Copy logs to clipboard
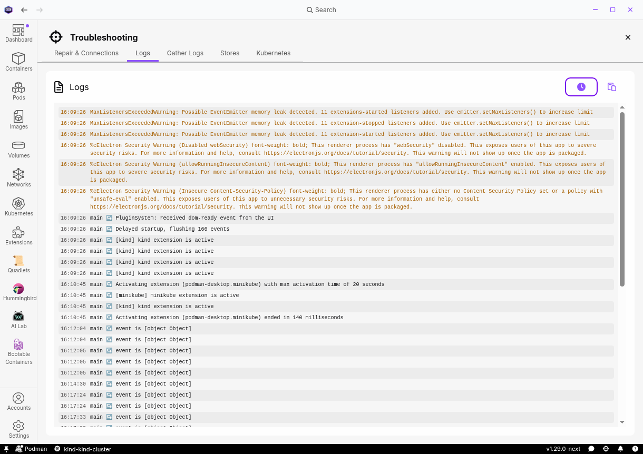The width and height of the screenshot is (643, 454). [x=612, y=87]
